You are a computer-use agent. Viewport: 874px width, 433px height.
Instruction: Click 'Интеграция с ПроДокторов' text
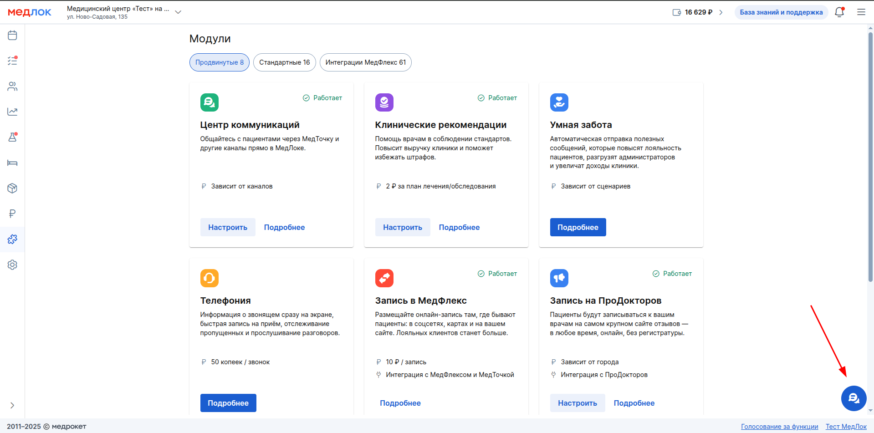pyautogui.click(x=604, y=375)
